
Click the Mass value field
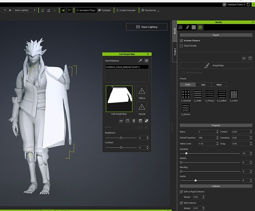coord(207,132)
